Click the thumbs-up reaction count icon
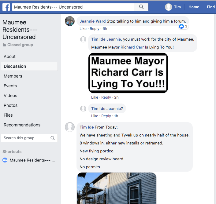 tap(181, 26)
